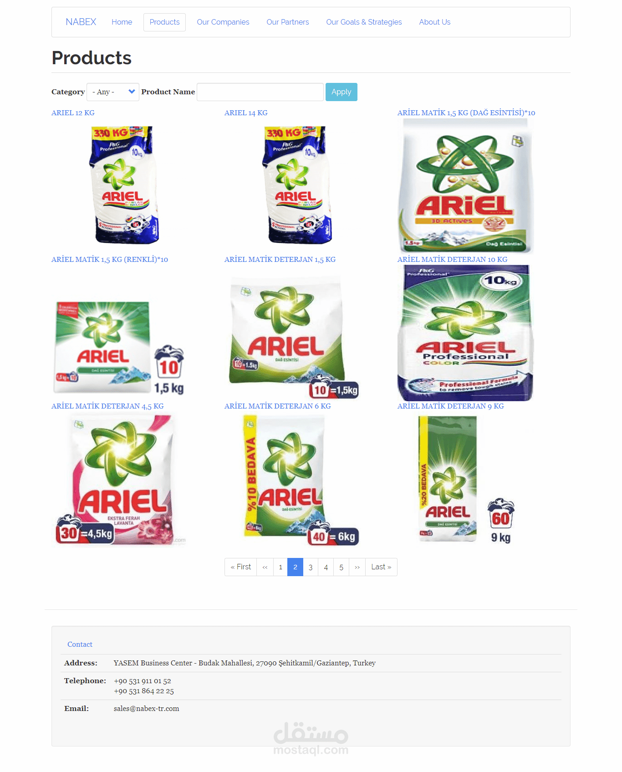Click the Contact footer link

(x=80, y=644)
